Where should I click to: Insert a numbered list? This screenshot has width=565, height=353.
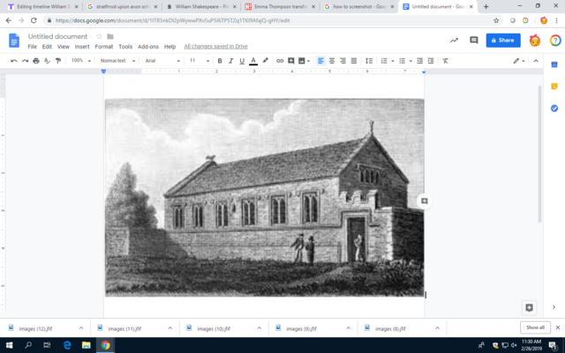384,61
